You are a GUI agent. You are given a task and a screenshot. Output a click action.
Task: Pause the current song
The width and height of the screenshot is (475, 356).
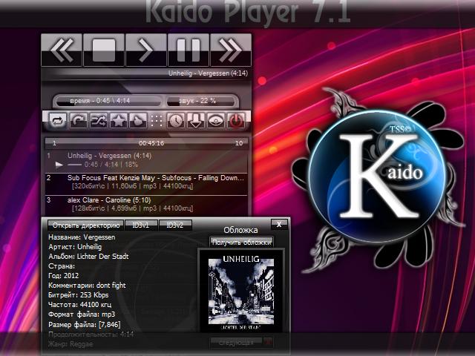(x=189, y=50)
